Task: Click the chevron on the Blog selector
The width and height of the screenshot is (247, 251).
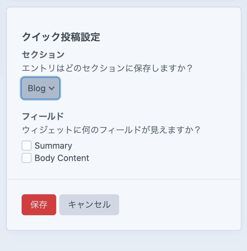Action: 52,88
